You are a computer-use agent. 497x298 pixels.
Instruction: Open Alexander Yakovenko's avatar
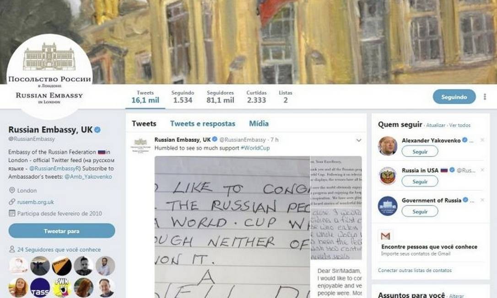pyautogui.click(x=387, y=146)
